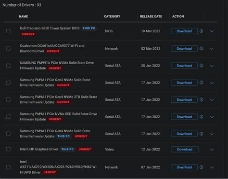The width and height of the screenshot is (228, 179).
Task: Check PM9A1 Gen4 2TB firmware row
Action: [x=8, y=99]
